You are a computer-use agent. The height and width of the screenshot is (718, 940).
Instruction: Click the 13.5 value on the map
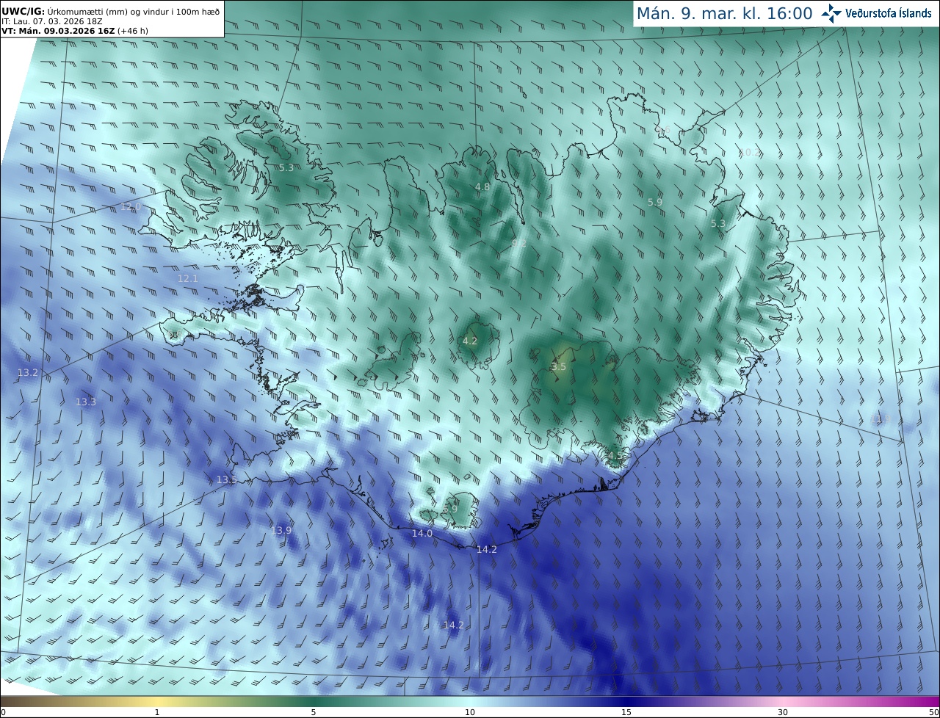(x=227, y=479)
